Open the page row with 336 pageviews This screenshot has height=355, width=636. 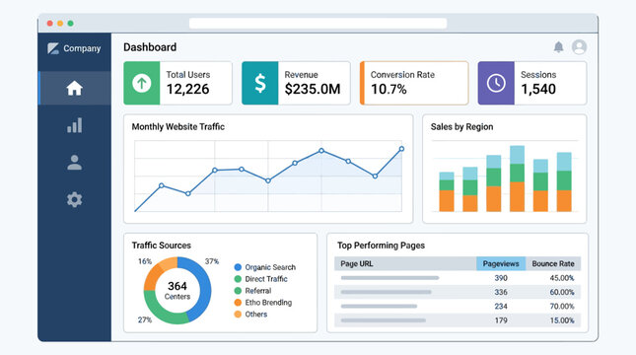[x=458, y=292]
